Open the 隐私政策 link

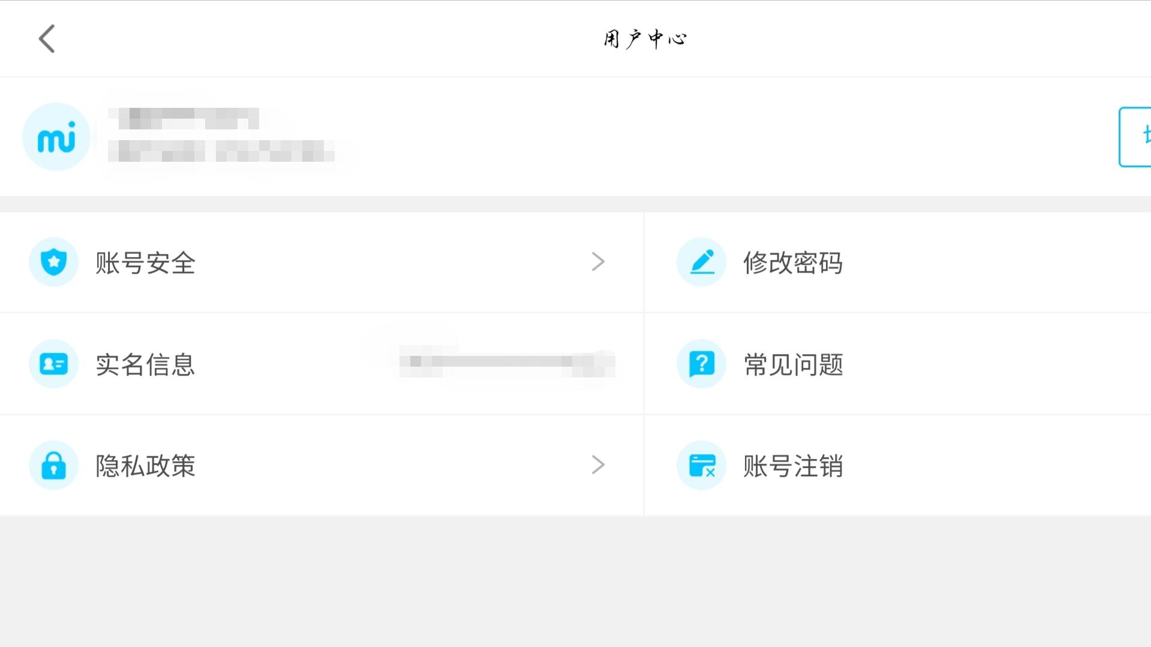coord(146,466)
